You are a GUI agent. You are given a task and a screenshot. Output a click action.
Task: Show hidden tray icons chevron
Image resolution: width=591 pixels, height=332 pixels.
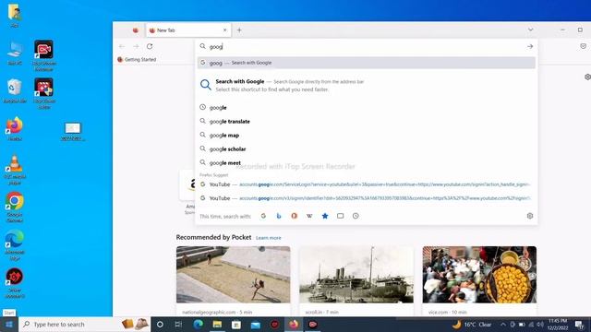tap(503, 324)
